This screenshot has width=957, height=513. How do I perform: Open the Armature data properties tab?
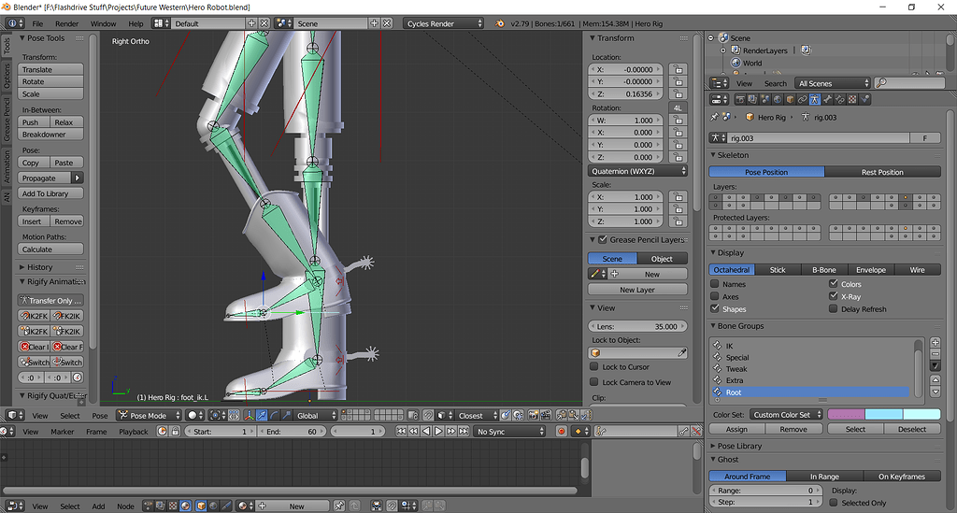pos(815,99)
